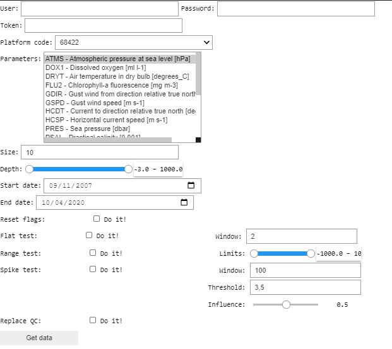Select ATMS Atmospheric pressure parameter

click(120, 59)
